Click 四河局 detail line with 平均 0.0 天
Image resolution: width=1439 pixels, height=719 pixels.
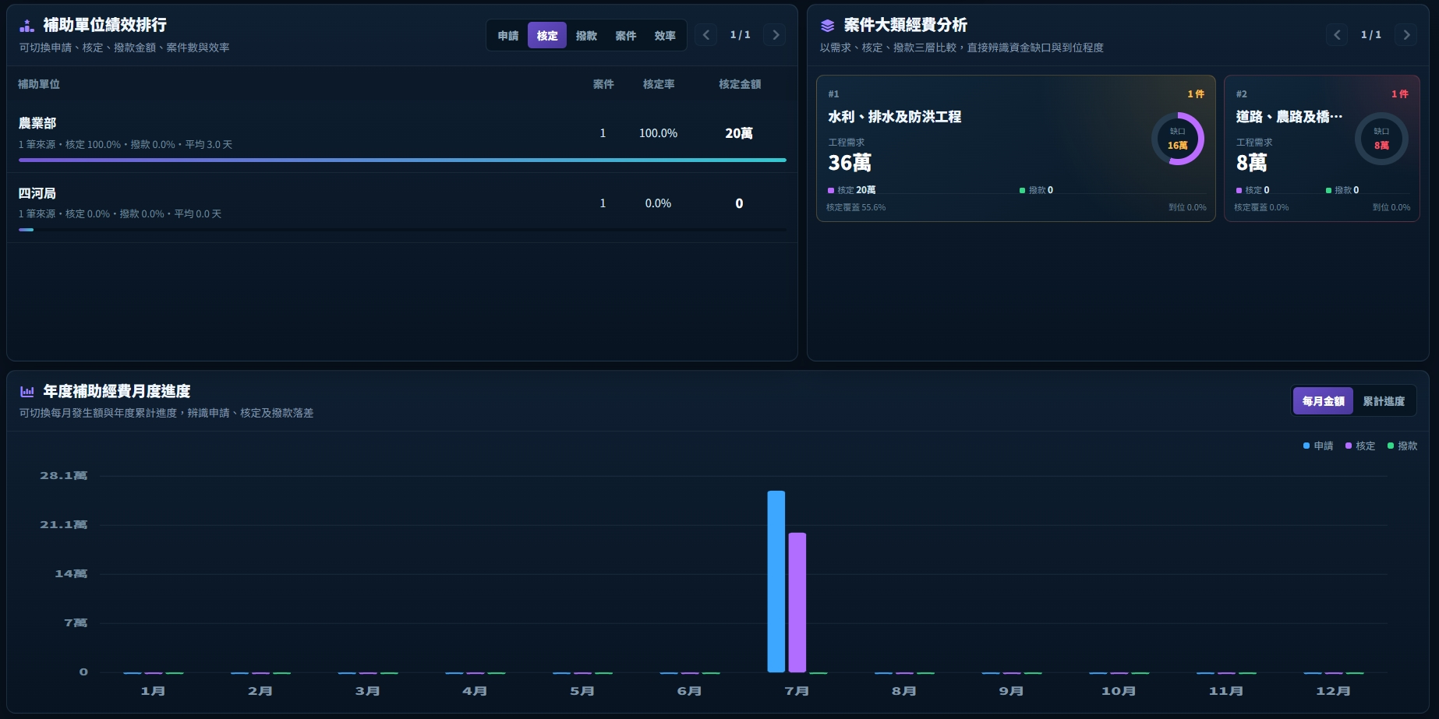[x=120, y=214]
